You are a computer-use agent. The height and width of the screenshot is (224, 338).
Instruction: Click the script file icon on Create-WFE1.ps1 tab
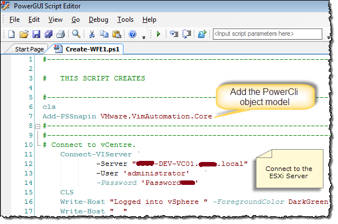click(x=58, y=49)
